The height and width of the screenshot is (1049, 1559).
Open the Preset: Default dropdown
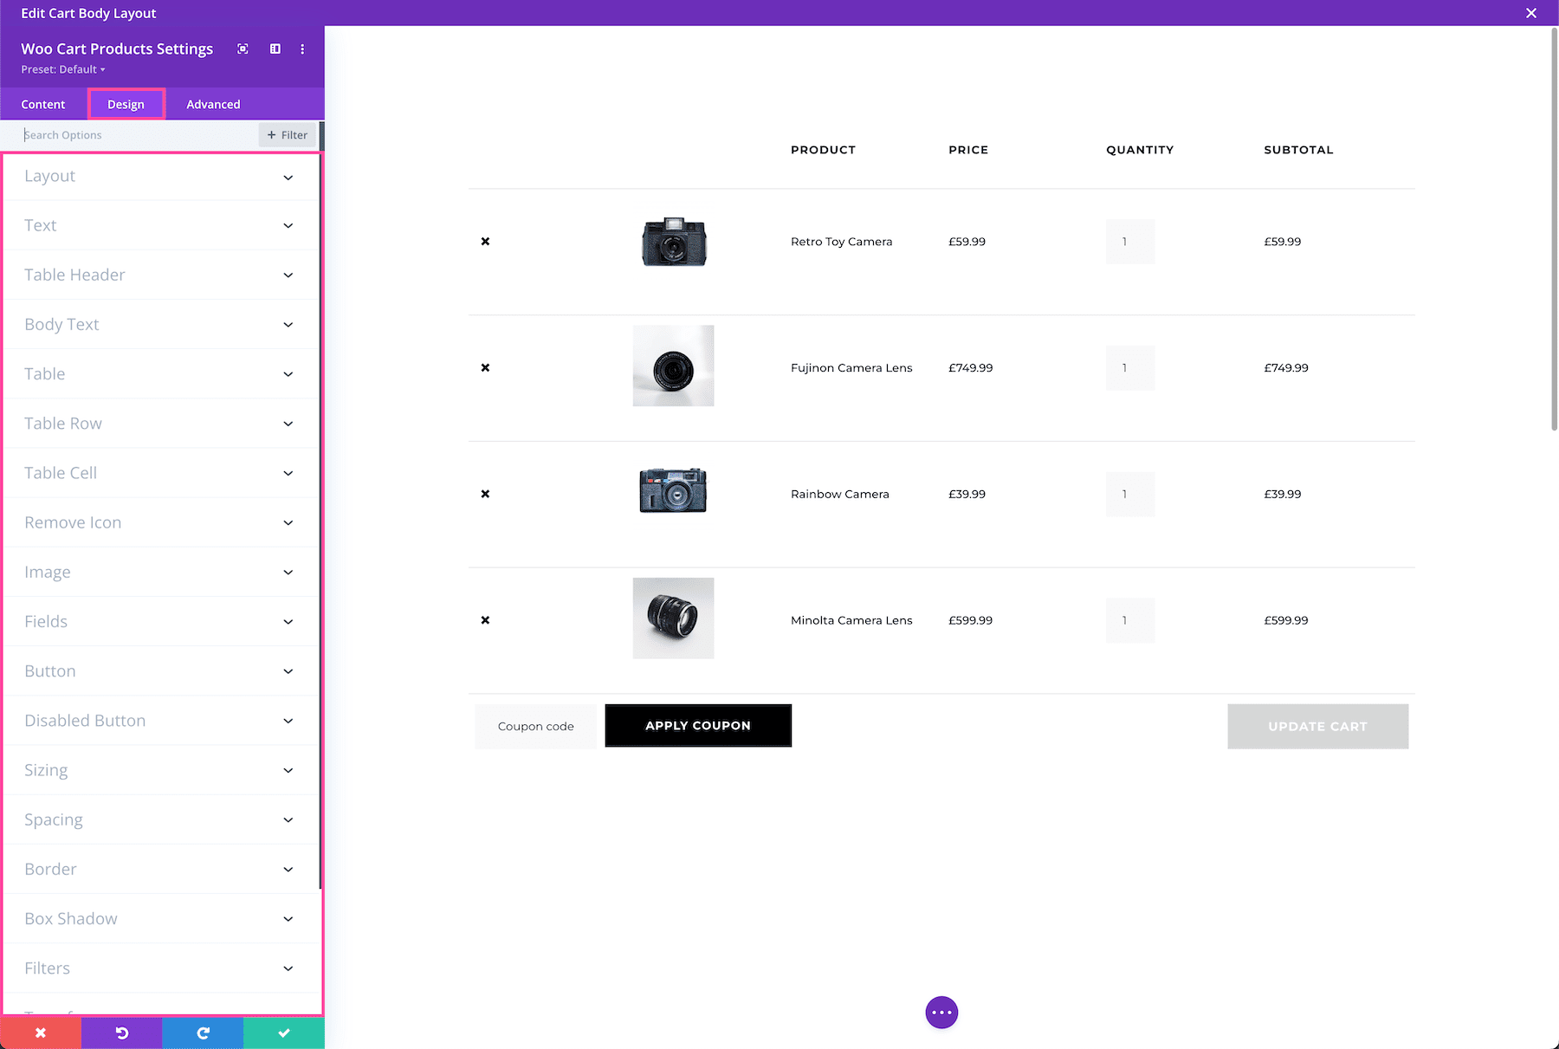point(62,69)
